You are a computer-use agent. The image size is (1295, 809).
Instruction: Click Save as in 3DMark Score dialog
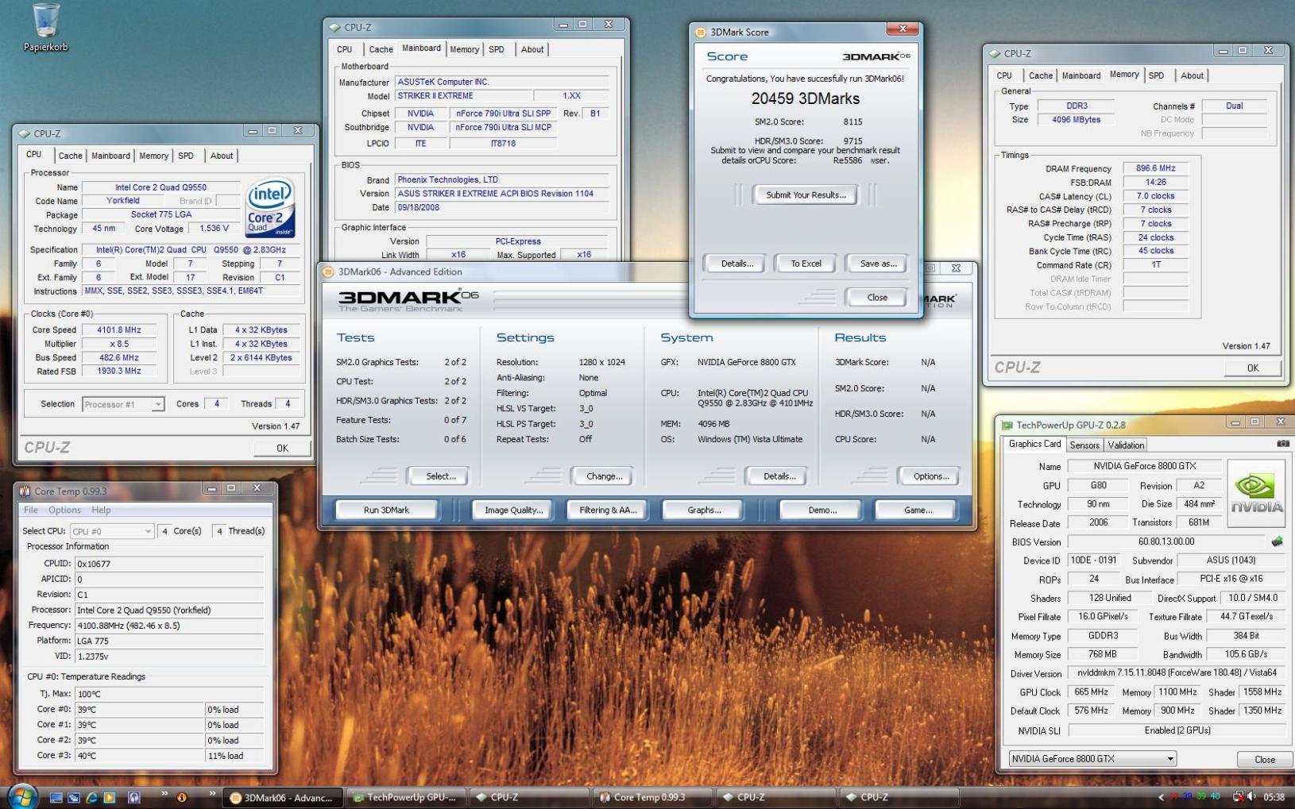(x=878, y=264)
